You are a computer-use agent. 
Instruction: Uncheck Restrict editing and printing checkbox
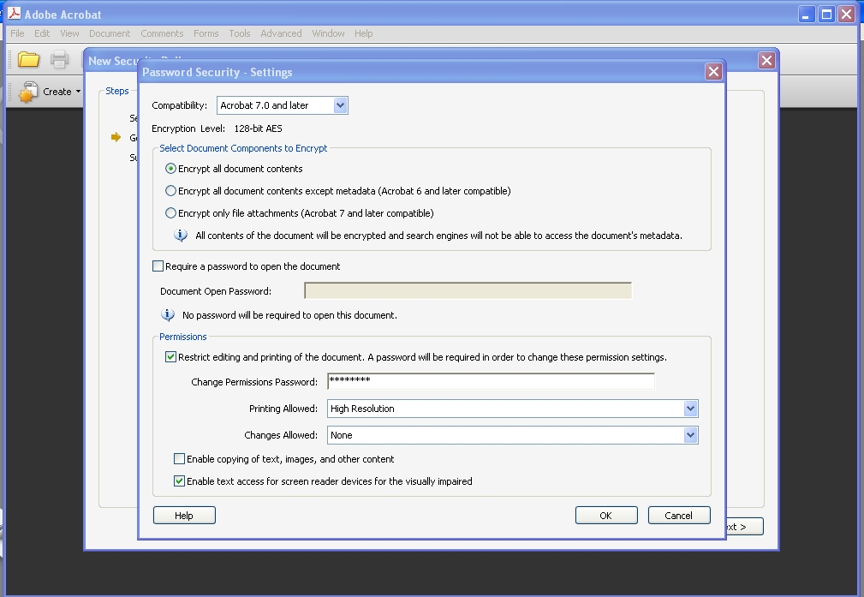click(x=170, y=357)
